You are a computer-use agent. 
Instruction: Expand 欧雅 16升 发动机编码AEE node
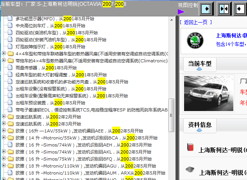point(4,131)
